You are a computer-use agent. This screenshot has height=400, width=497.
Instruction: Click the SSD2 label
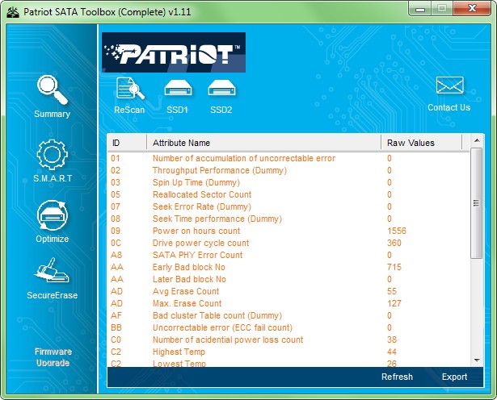coord(221,110)
